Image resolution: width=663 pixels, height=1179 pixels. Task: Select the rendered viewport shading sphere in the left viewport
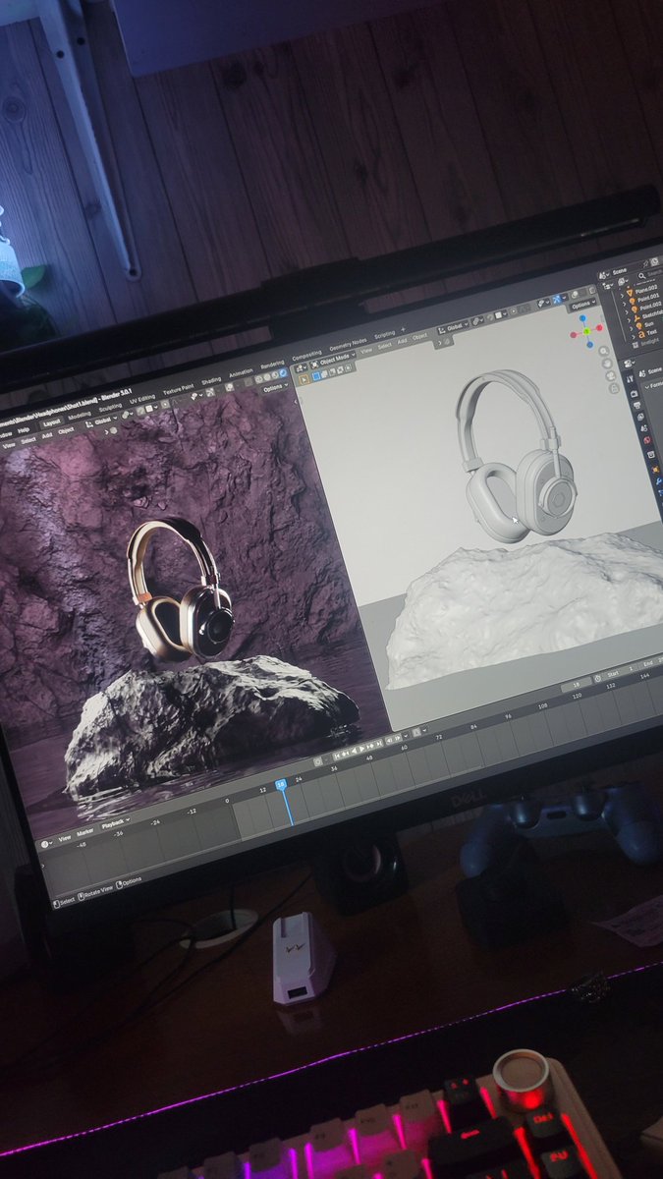coord(283,372)
